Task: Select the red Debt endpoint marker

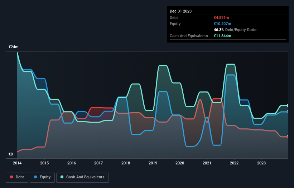Action: click(x=288, y=137)
